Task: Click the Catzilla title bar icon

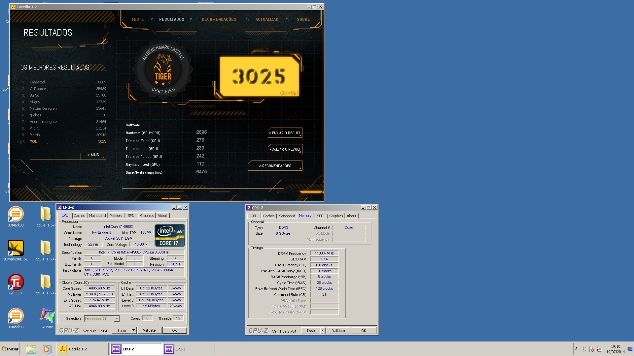Action: pos(14,7)
